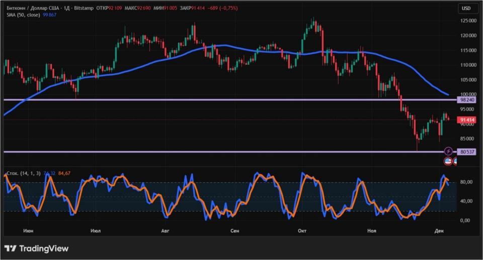Select the Стох. (14, 1, 3) indicator legend
This screenshot has width=483, height=260.
coord(22,174)
